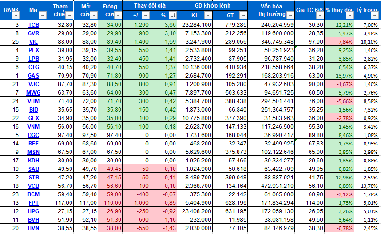This screenshot has height=234, width=381.
Task: Open the Vốn hóa thị trường filter dropdown
Action: [x=290, y=16]
